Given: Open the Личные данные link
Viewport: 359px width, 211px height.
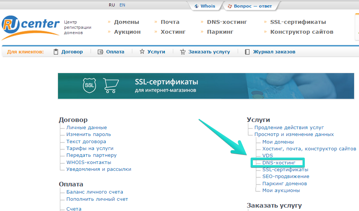Looking at the screenshot, I should tap(86, 127).
